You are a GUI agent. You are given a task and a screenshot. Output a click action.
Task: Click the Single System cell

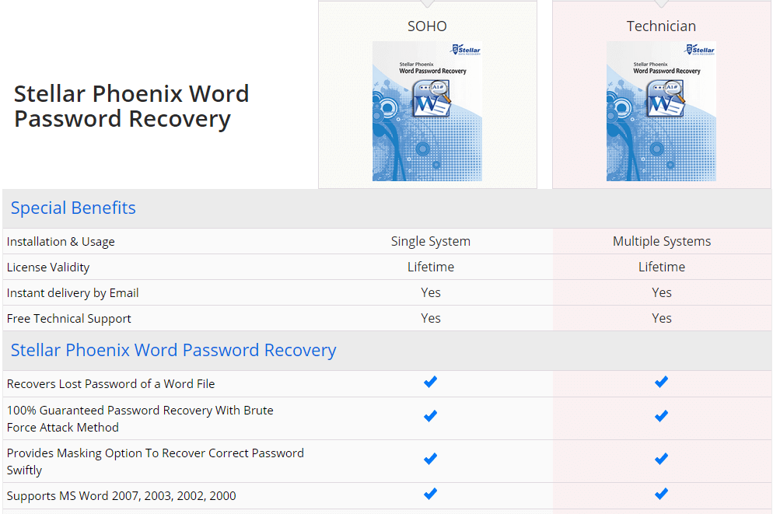[x=430, y=242]
